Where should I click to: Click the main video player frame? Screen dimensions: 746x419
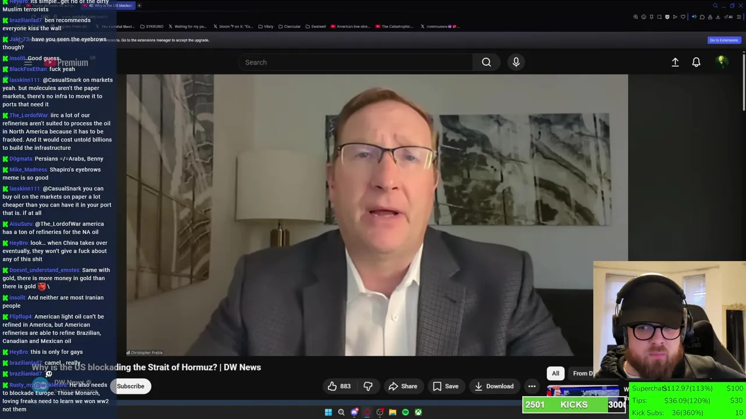pyautogui.click(x=377, y=215)
